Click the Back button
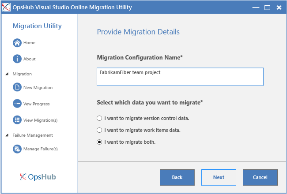 coord(177,177)
